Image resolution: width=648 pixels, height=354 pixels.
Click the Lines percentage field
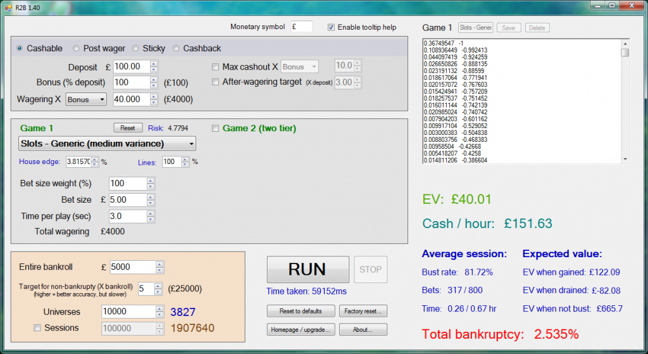coord(171,161)
